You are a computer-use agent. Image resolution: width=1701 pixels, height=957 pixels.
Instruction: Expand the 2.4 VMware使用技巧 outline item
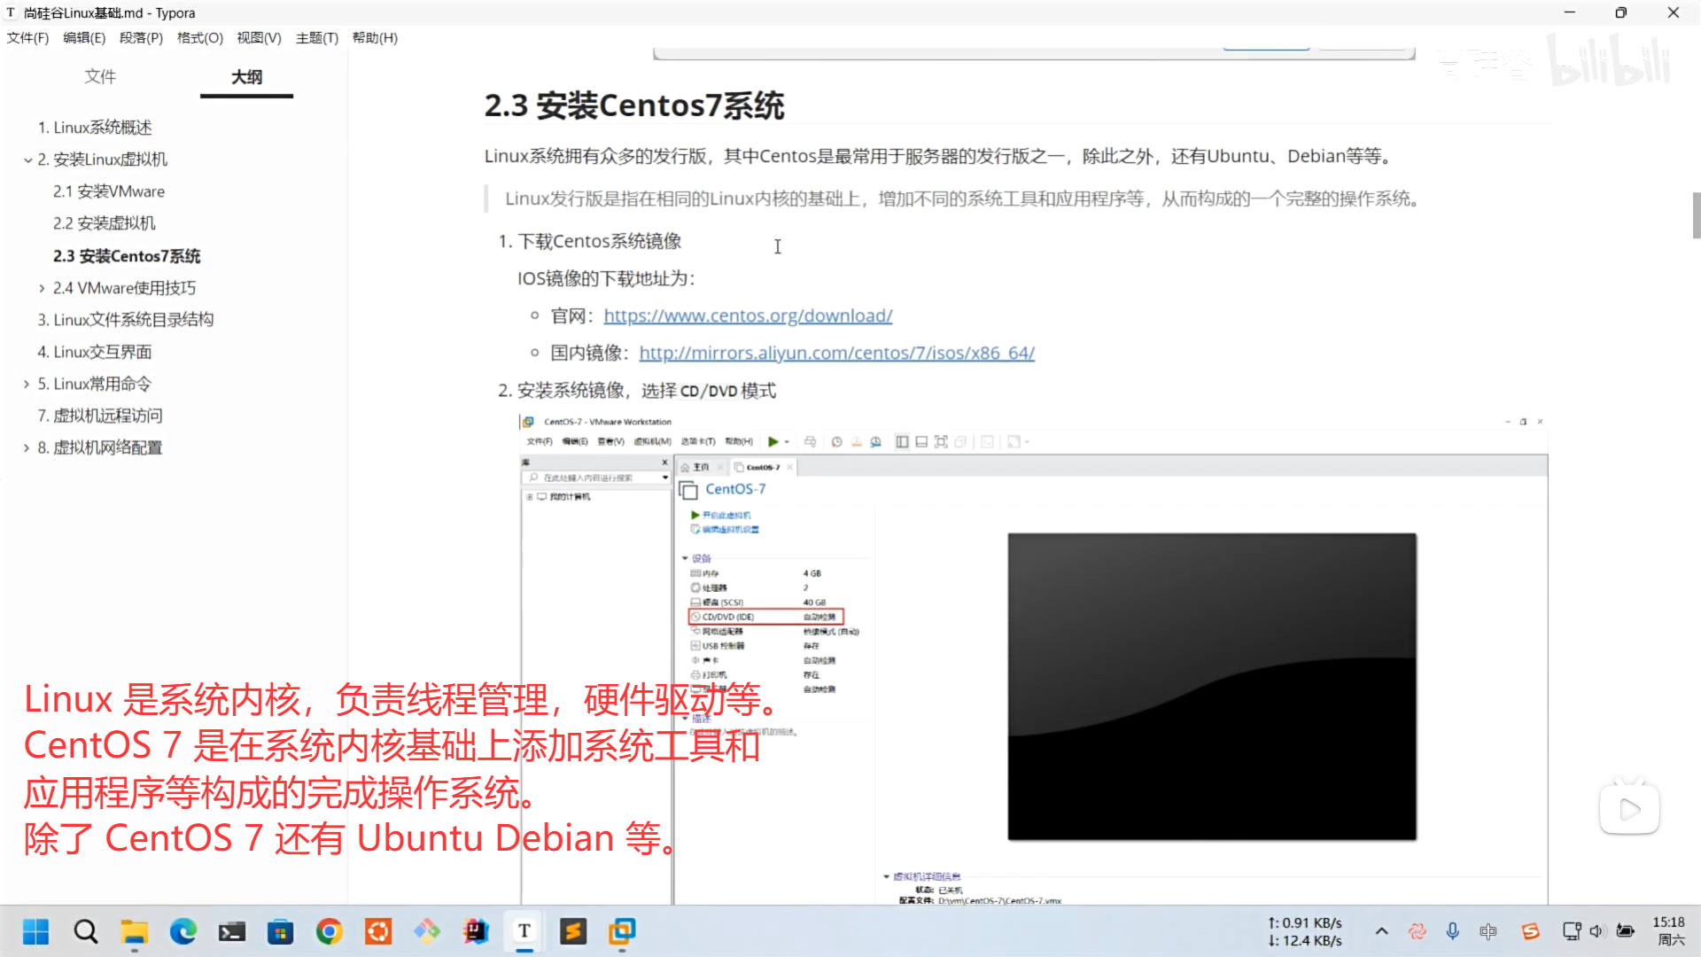(x=42, y=289)
